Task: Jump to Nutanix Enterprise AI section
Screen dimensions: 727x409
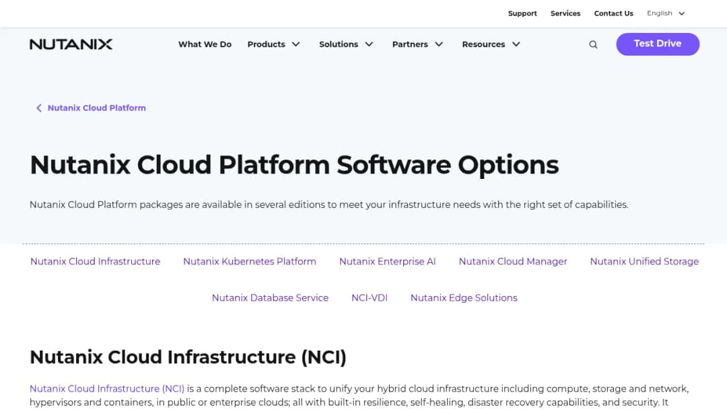Action: coord(387,261)
